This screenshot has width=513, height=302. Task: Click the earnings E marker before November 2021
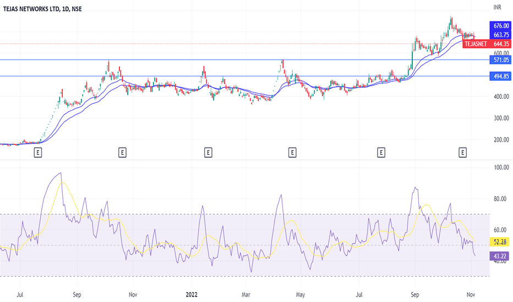[122, 153]
